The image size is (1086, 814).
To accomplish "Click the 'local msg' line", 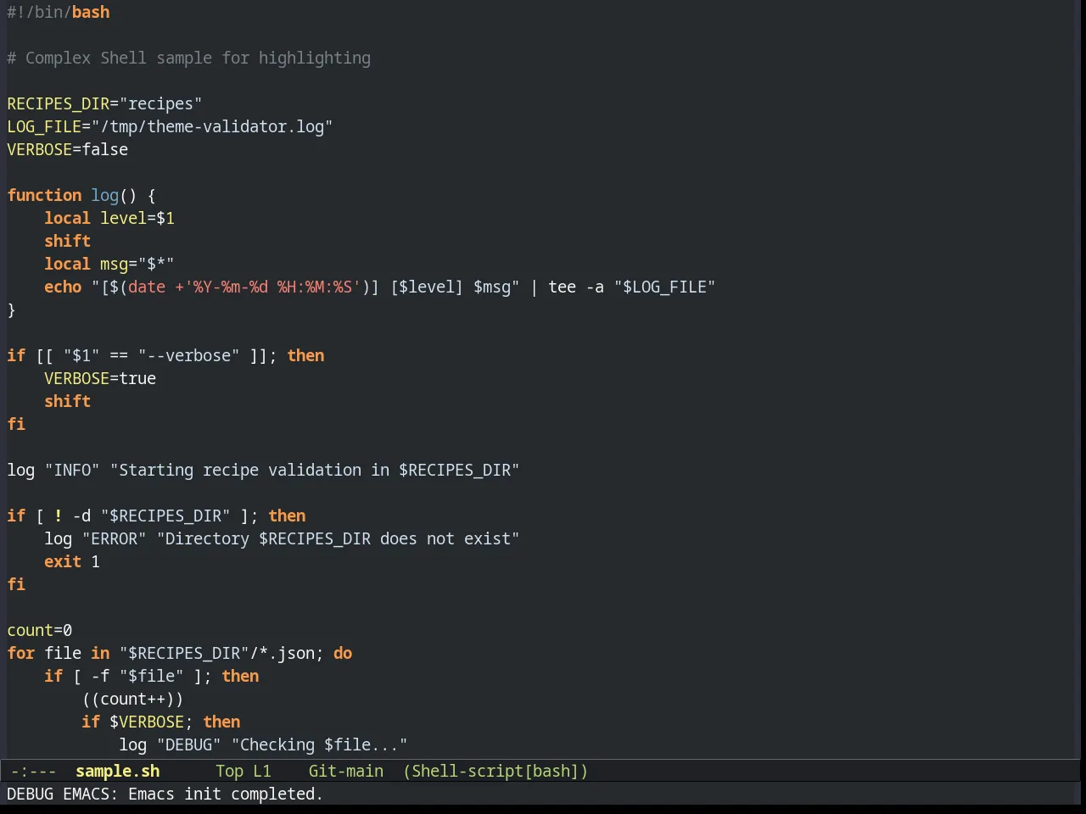I will point(109,264).
